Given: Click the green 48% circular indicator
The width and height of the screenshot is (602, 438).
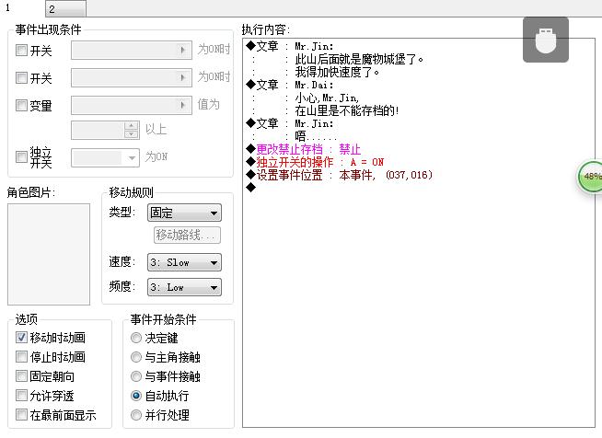Looking at the screenshot, I should pos(590,176).
